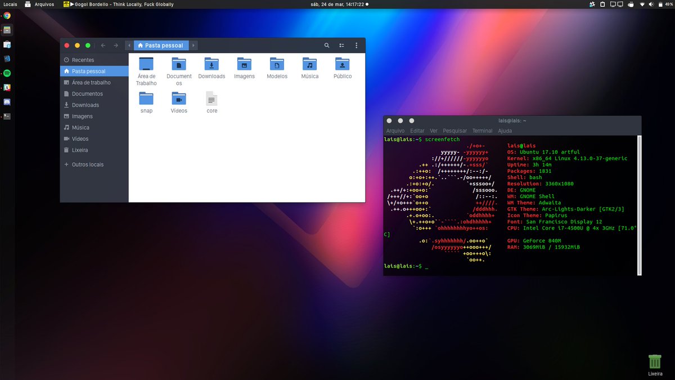Toggle the Wi-Fi indicator in the top bar
The image size is (675, 380).
[x=642, y=4]
